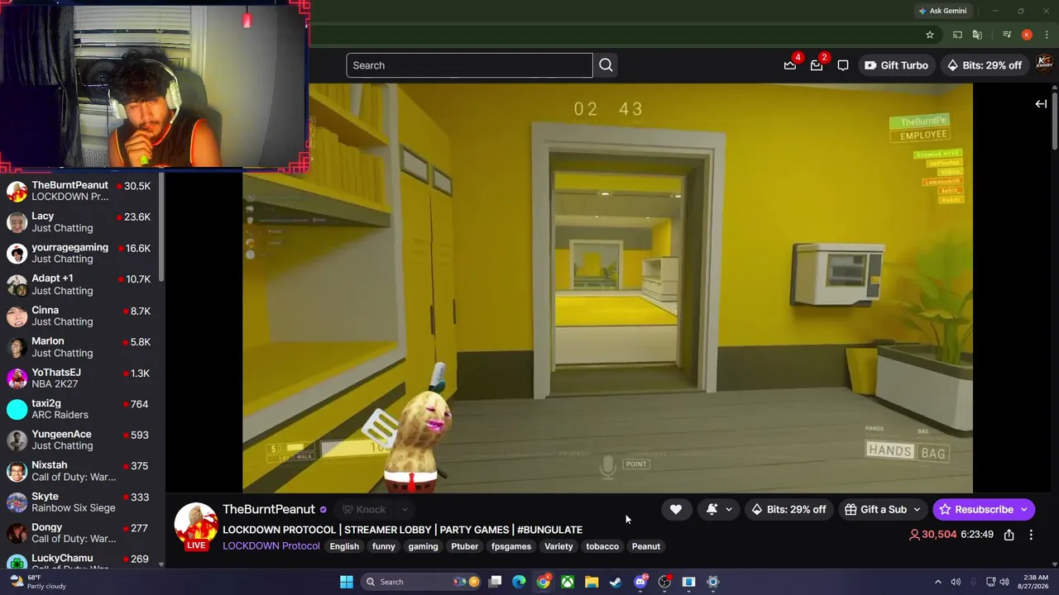The height and width of the screenshot is (595, 1059).
Task: Open Dongy channel in sidebar
Action: coord(81,533)
